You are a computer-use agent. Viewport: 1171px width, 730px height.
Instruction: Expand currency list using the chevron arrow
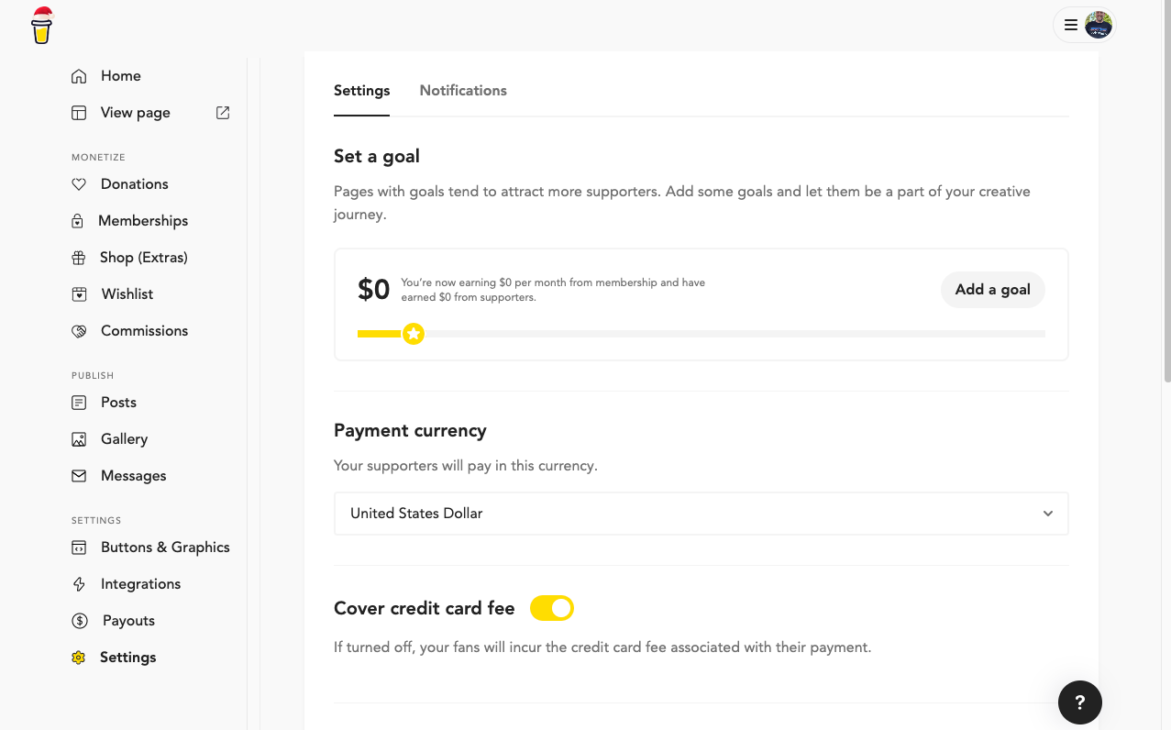tap(1048, 514)
